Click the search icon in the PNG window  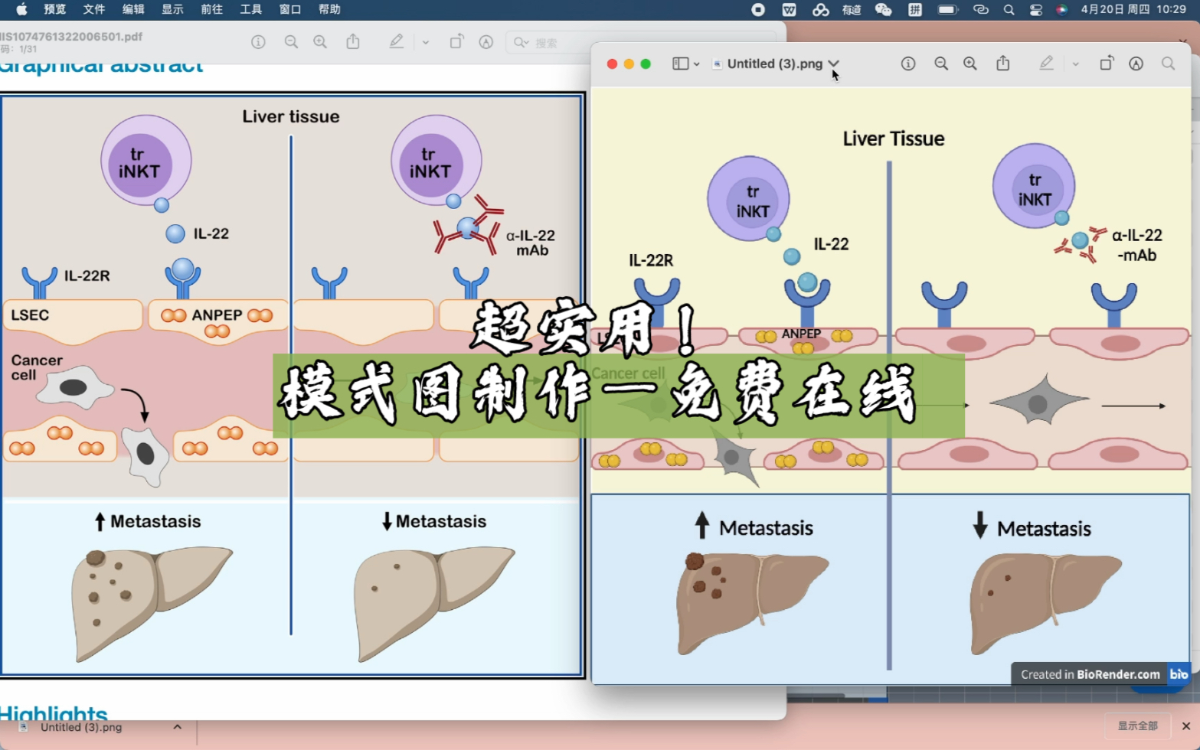click(x=1168, y=64)
